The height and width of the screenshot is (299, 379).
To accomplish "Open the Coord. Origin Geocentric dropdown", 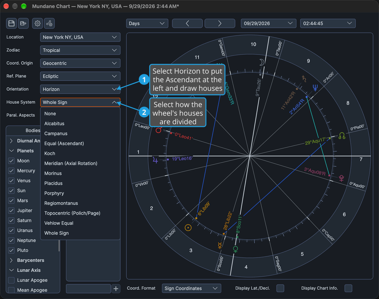I will coord(80,63).
